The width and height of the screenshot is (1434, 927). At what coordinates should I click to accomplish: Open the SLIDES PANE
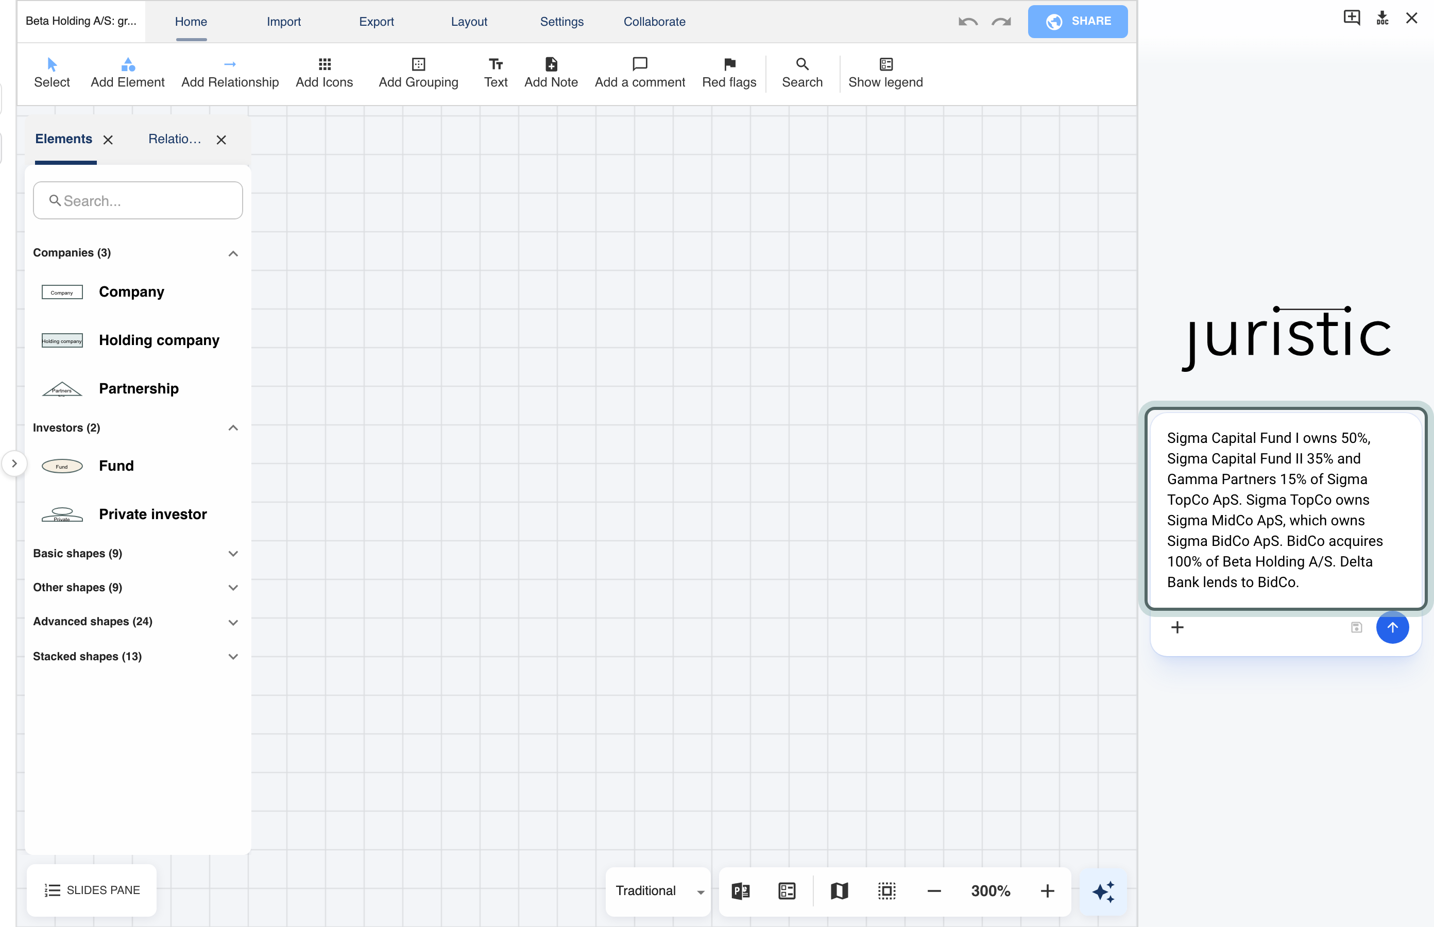coord(92,890)
